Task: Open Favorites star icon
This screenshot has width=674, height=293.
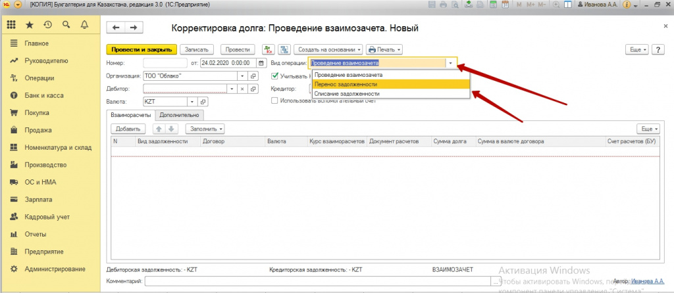Action: pyautogui.click(x=30, y=26)
